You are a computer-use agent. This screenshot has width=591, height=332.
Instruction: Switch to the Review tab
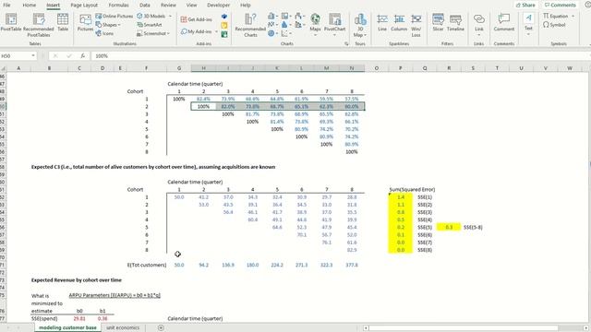click(x=168, y=6)
